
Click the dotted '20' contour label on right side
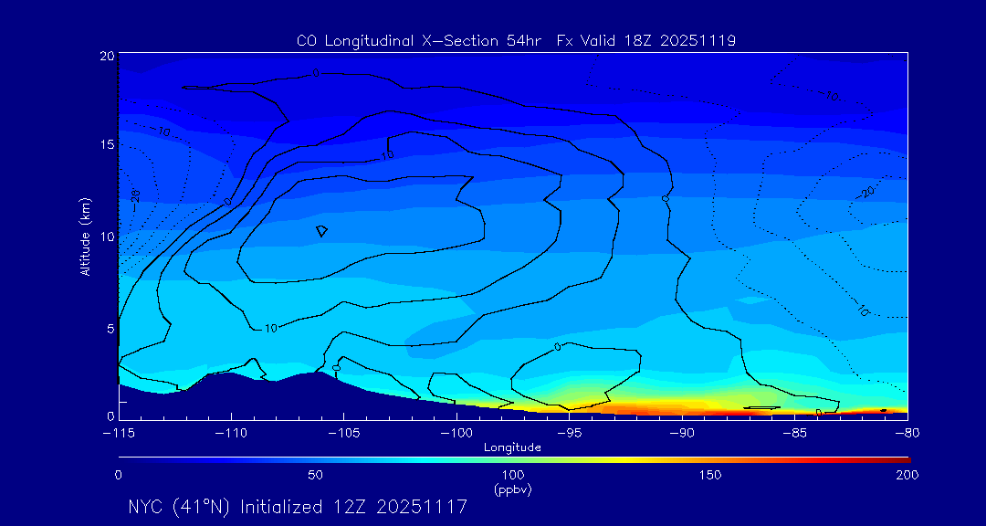[x=867, y=192]
